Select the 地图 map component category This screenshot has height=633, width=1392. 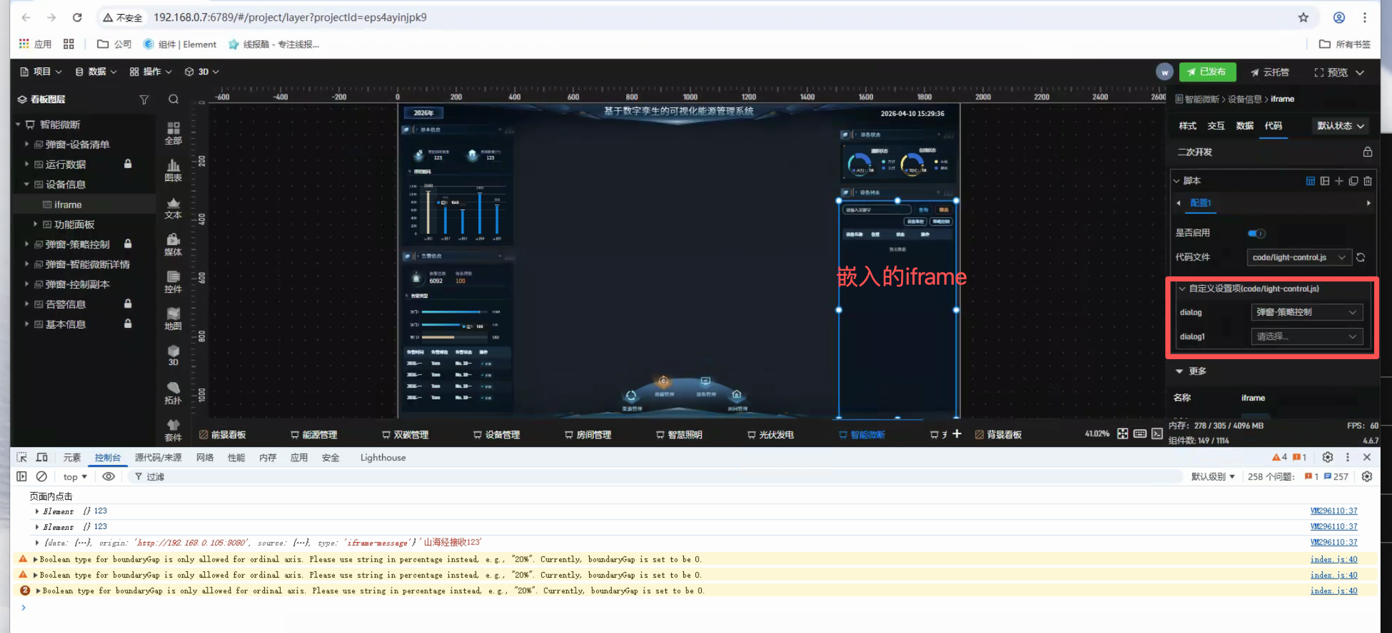pyautogui.click(x=173, y=318)
